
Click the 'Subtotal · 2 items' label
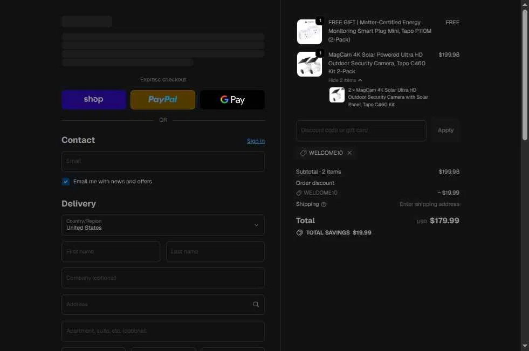319,171
